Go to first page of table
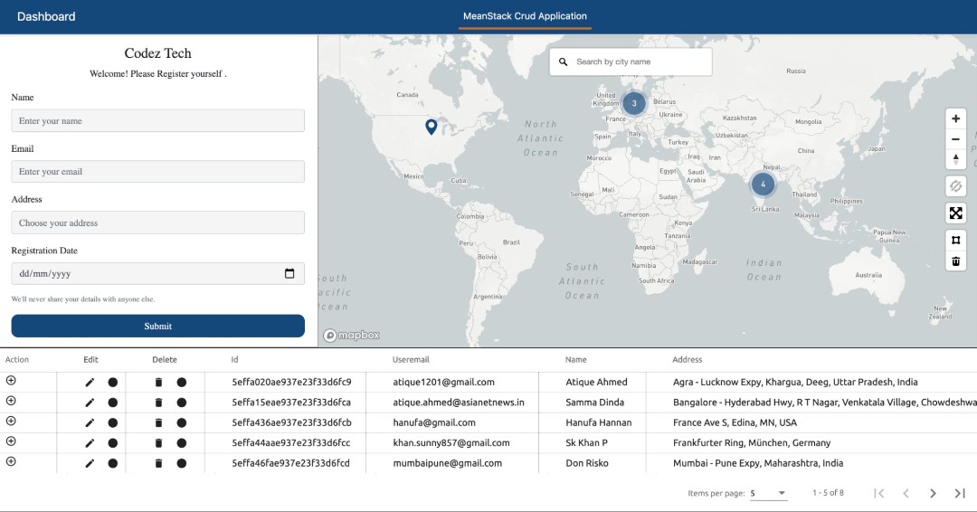Image resolution: width=977 pixels, height=512 pixels. coord(879,493)
